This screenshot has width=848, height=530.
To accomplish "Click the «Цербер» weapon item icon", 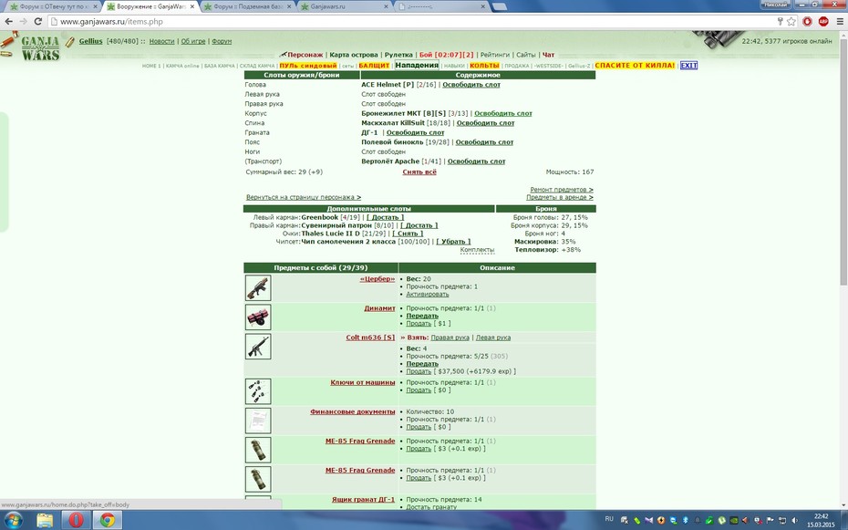I will pyautogui.click(x=258, y=287).
